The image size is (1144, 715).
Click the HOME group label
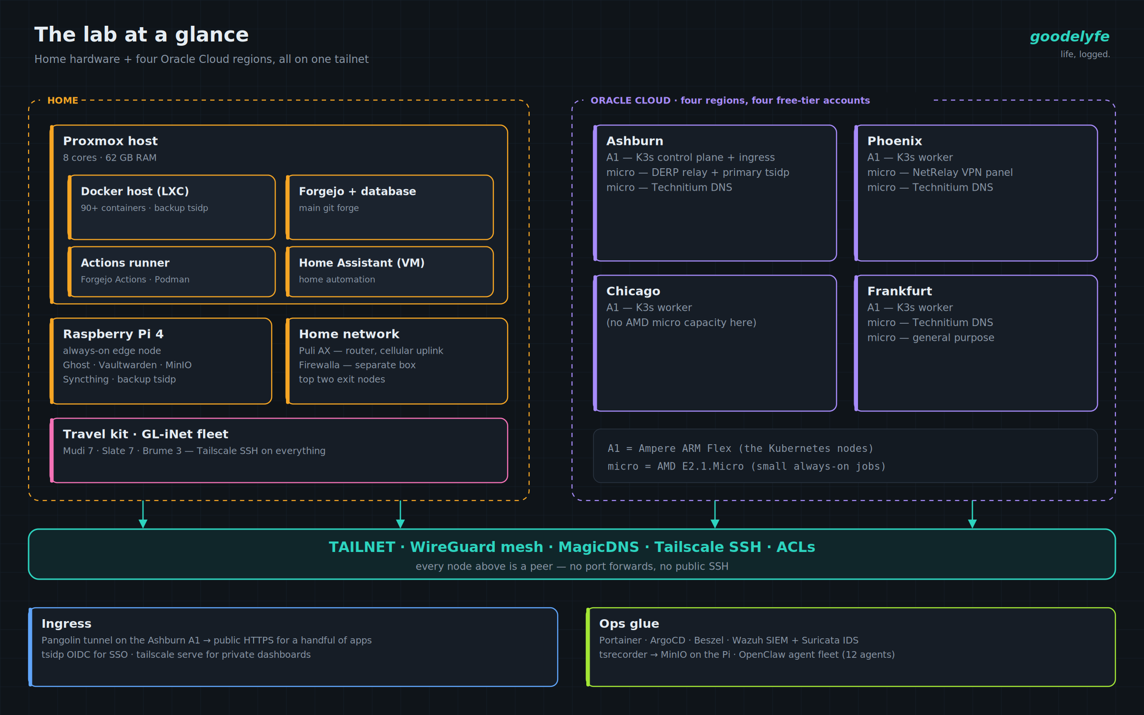(62, 101)
